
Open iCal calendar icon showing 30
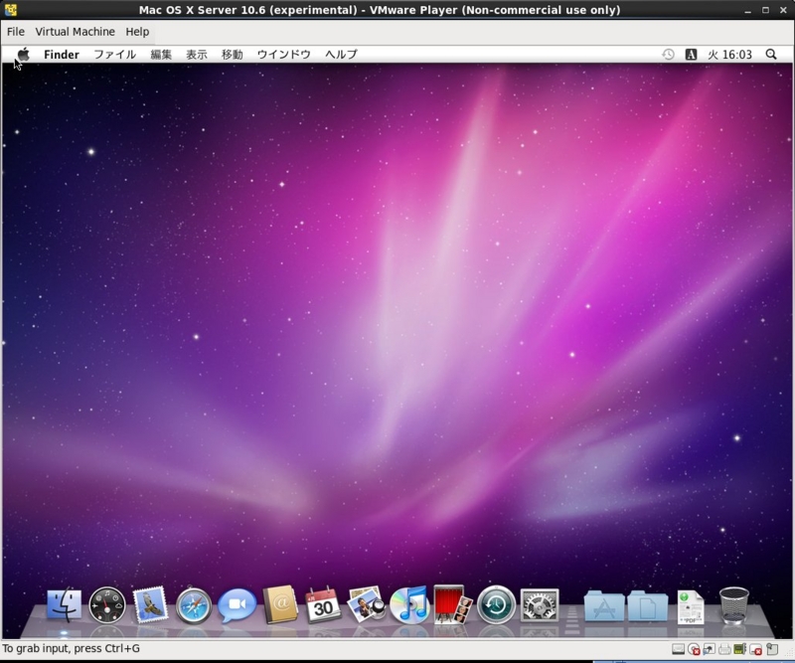tap(323, 604)
